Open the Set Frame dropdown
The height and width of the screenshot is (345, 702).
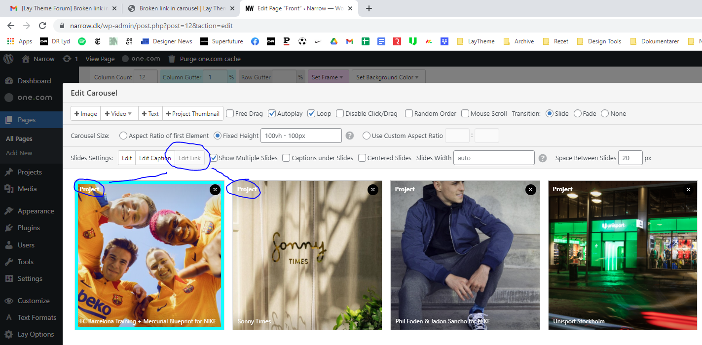pos(329,77)
